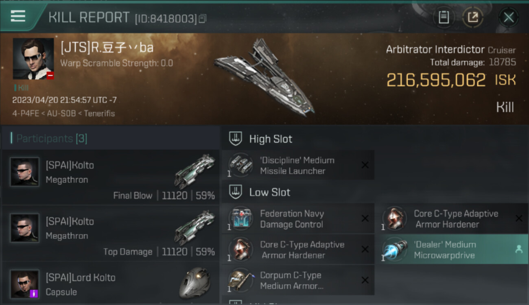Open the clipboard icon in header
The image size is (529, 305).
click(444, 17)
